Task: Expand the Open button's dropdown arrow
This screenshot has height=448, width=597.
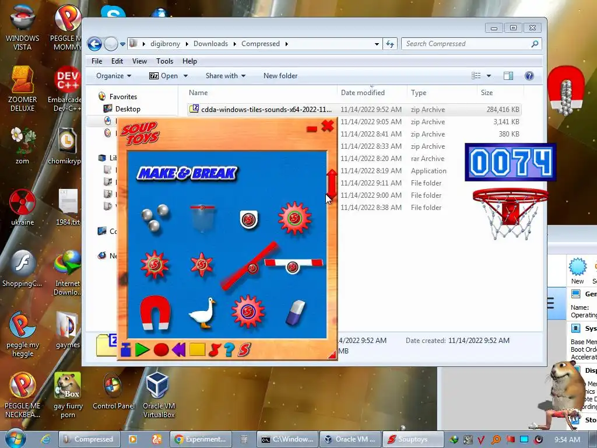Action: tap(185, 76)
